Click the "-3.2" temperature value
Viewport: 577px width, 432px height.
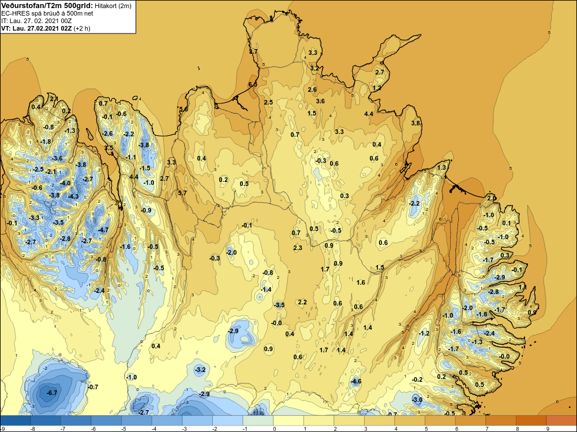pos(200,370)
